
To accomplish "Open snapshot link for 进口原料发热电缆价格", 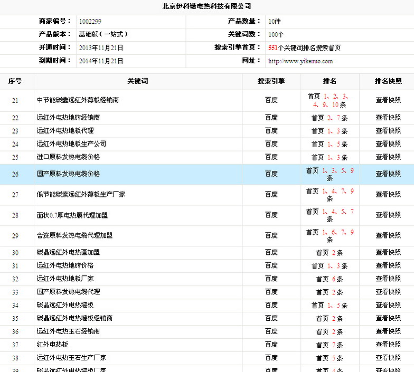I will [x=388, y=157].
